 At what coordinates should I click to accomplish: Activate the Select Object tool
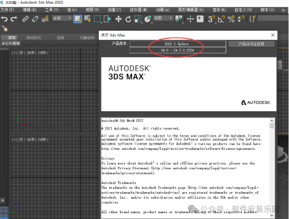pyautogui.click(x=78, y=19)
